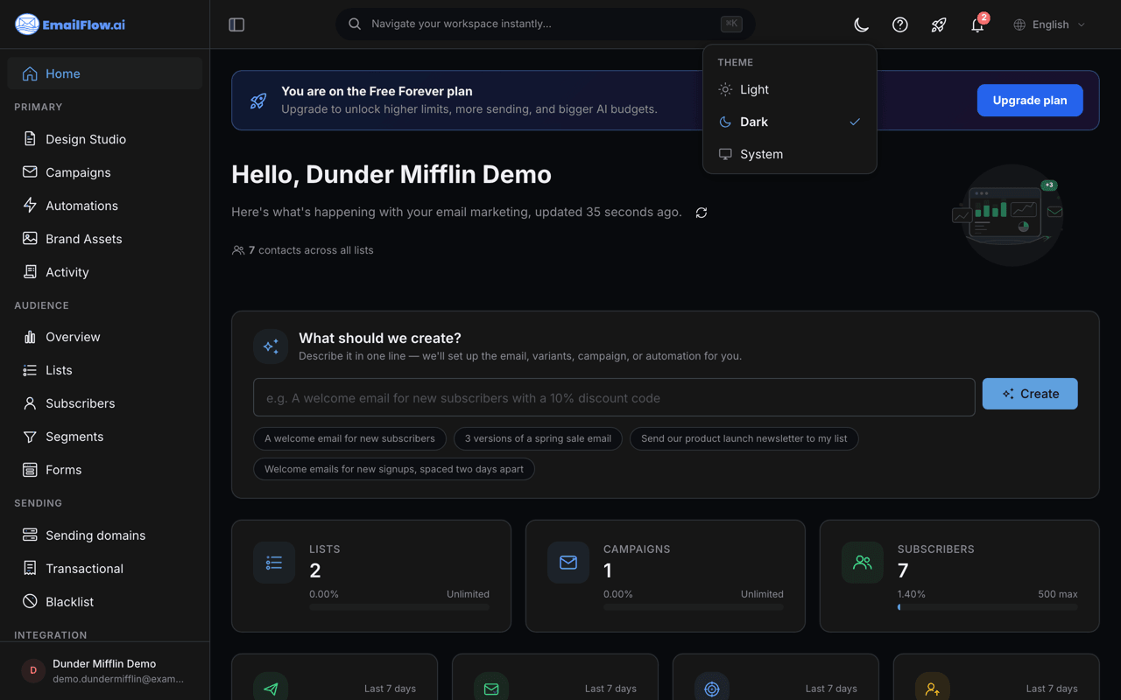Open the theme moon icon
Image resolution: width=1121 pixels, height=700 pixels.
[x=862, y=24]
